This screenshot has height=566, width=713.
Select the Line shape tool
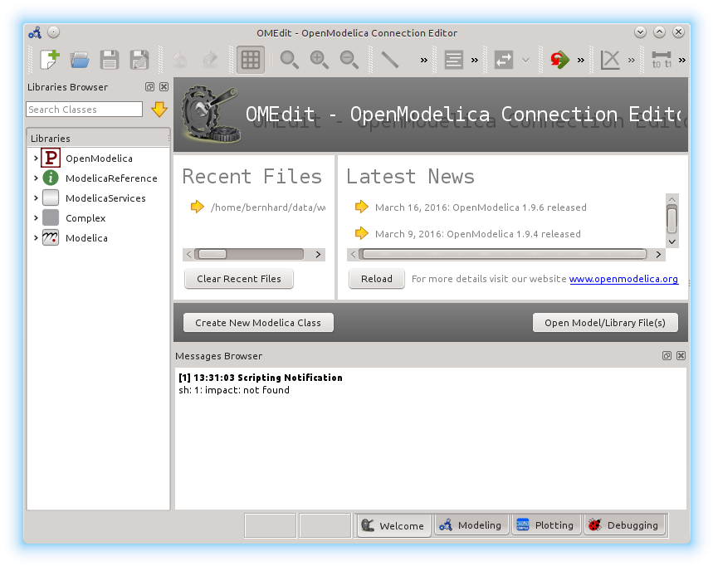[x=390, y=60]
